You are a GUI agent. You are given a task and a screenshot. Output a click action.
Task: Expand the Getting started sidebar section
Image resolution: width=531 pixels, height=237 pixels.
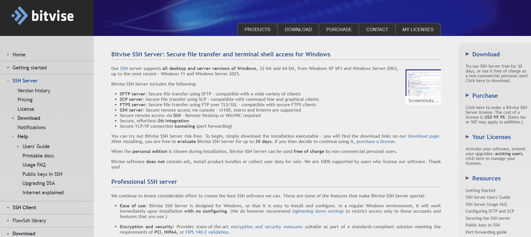point(8,68)
